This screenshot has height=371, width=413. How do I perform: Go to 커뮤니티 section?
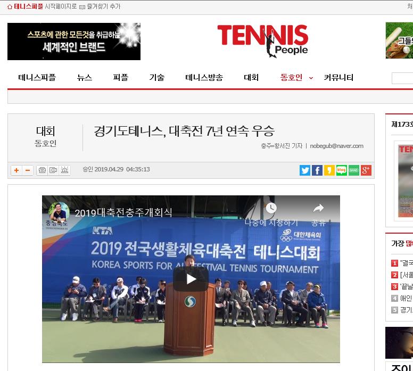[338, 78]
